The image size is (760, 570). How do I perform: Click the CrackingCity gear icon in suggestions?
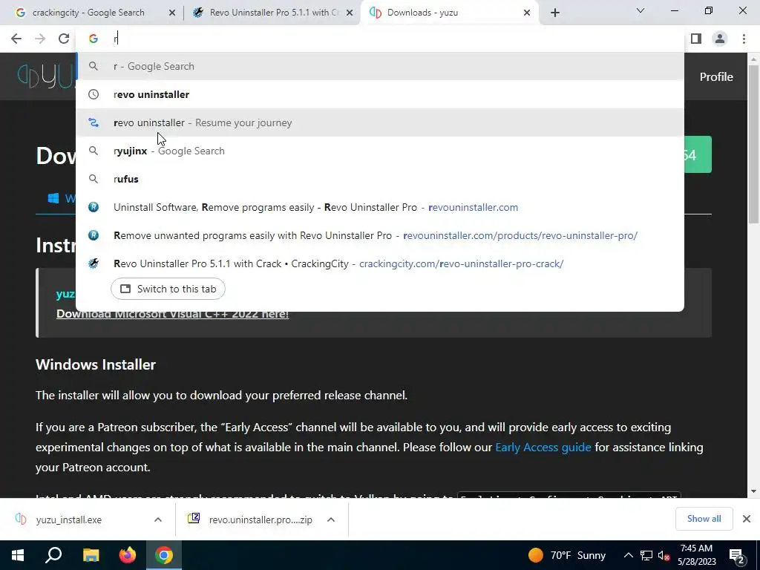(94, 263)
